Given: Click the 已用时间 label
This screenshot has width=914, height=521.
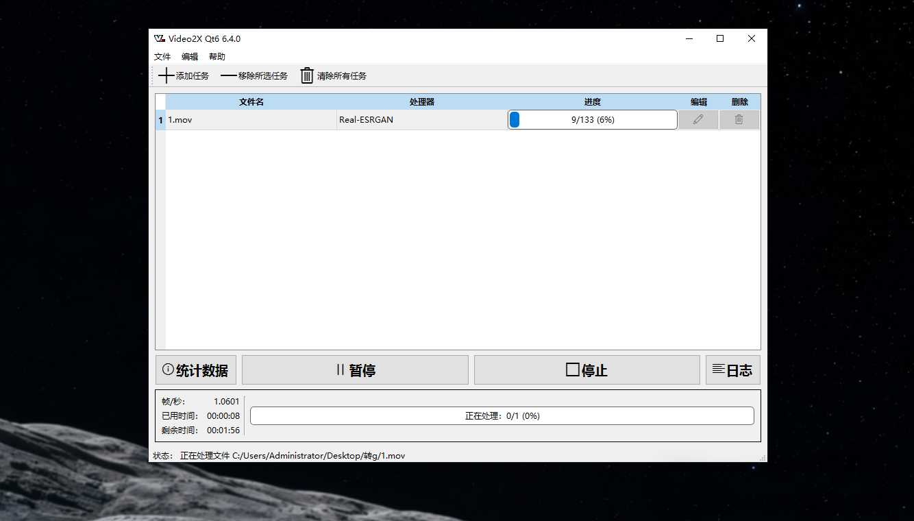Looking at the screenshot, I should pyautogui.click(x=180, y=416).
